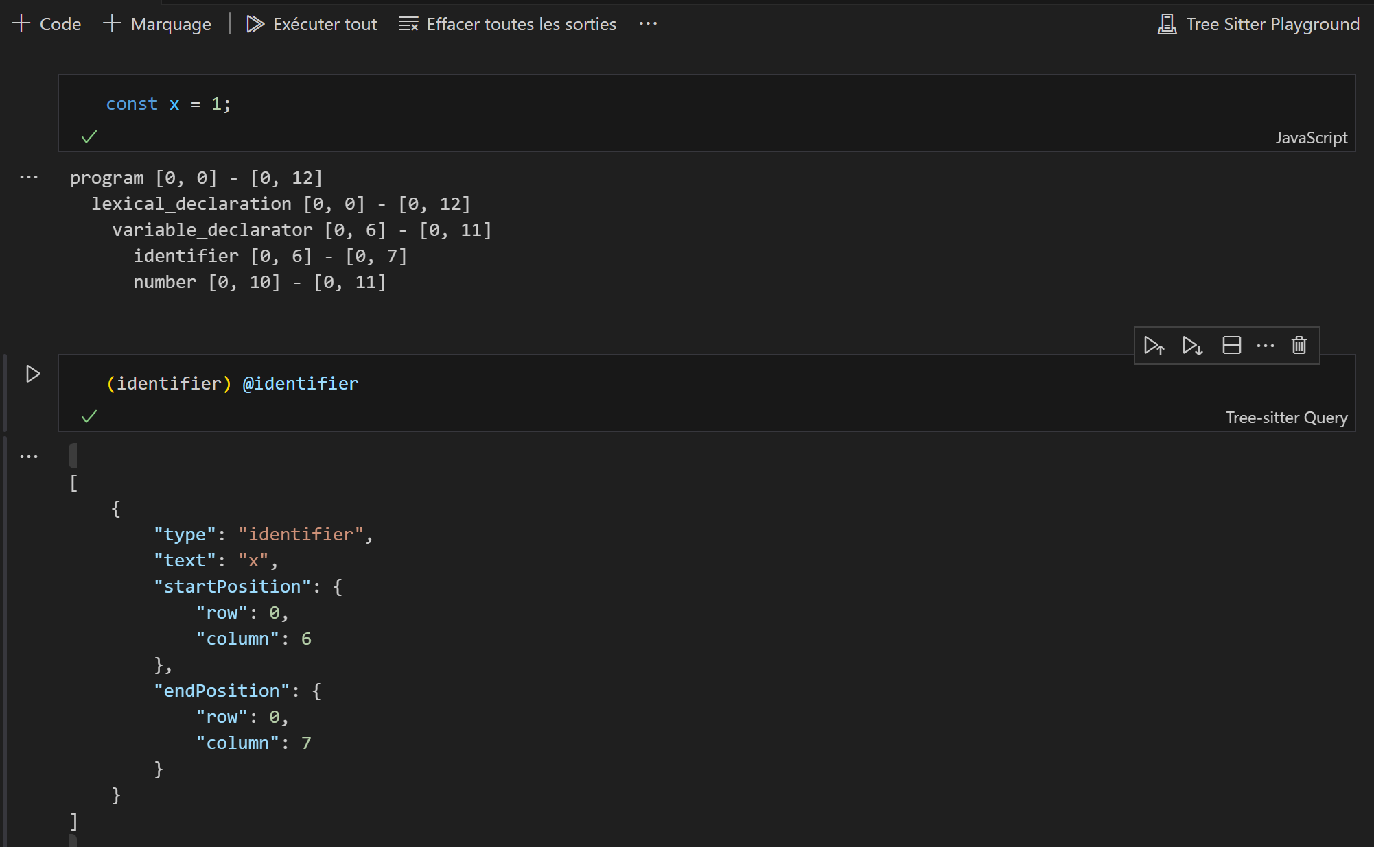The width and height of the screenshot is (1374, 847).
Task: Click the Split Cell icon
Action: click(1231, 345)
